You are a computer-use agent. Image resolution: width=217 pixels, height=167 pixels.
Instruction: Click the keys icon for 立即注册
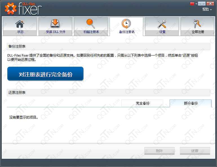[198, 24]
